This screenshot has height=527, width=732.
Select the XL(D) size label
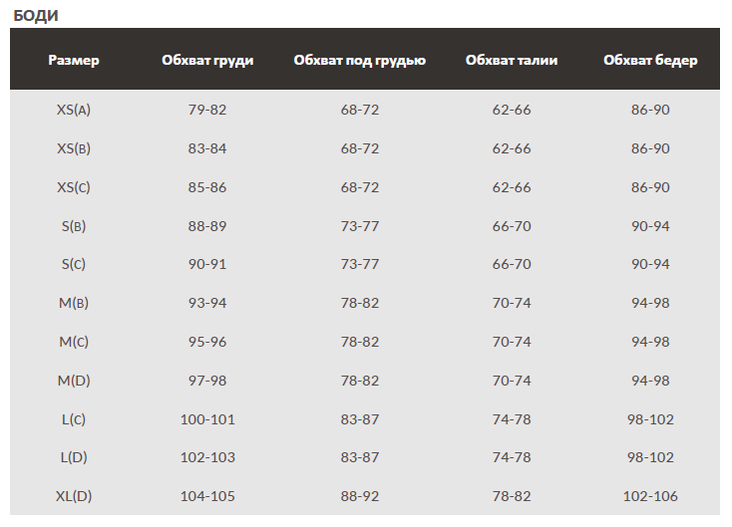(x=74, y=496)
